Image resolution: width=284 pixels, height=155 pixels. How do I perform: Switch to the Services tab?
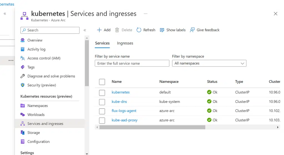102,43
